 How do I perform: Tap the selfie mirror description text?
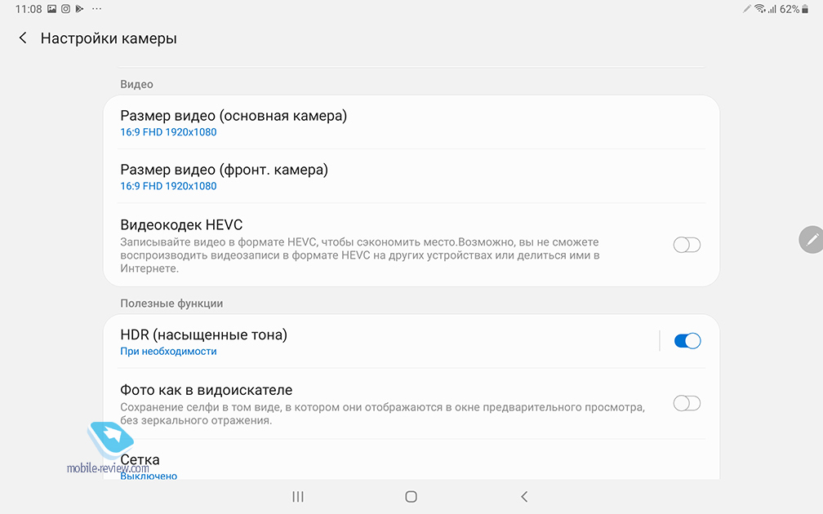click(x=382, y=414)
